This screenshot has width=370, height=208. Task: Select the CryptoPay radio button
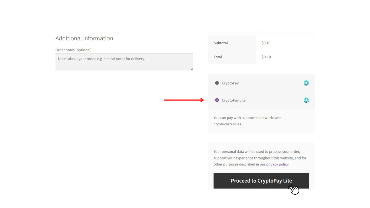217,83
